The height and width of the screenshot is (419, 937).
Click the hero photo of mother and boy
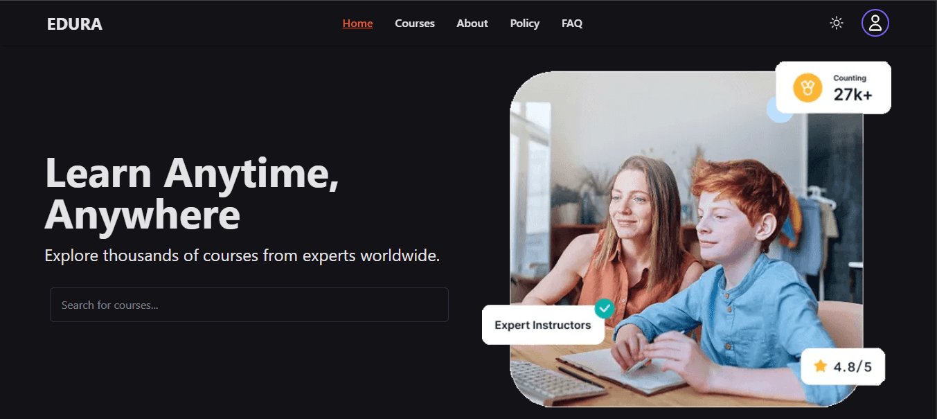click(686, 239)
